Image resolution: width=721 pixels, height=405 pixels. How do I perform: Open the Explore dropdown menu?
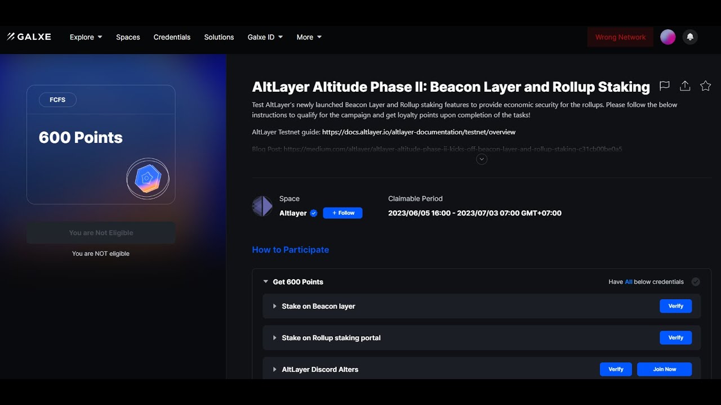[86, 37]
